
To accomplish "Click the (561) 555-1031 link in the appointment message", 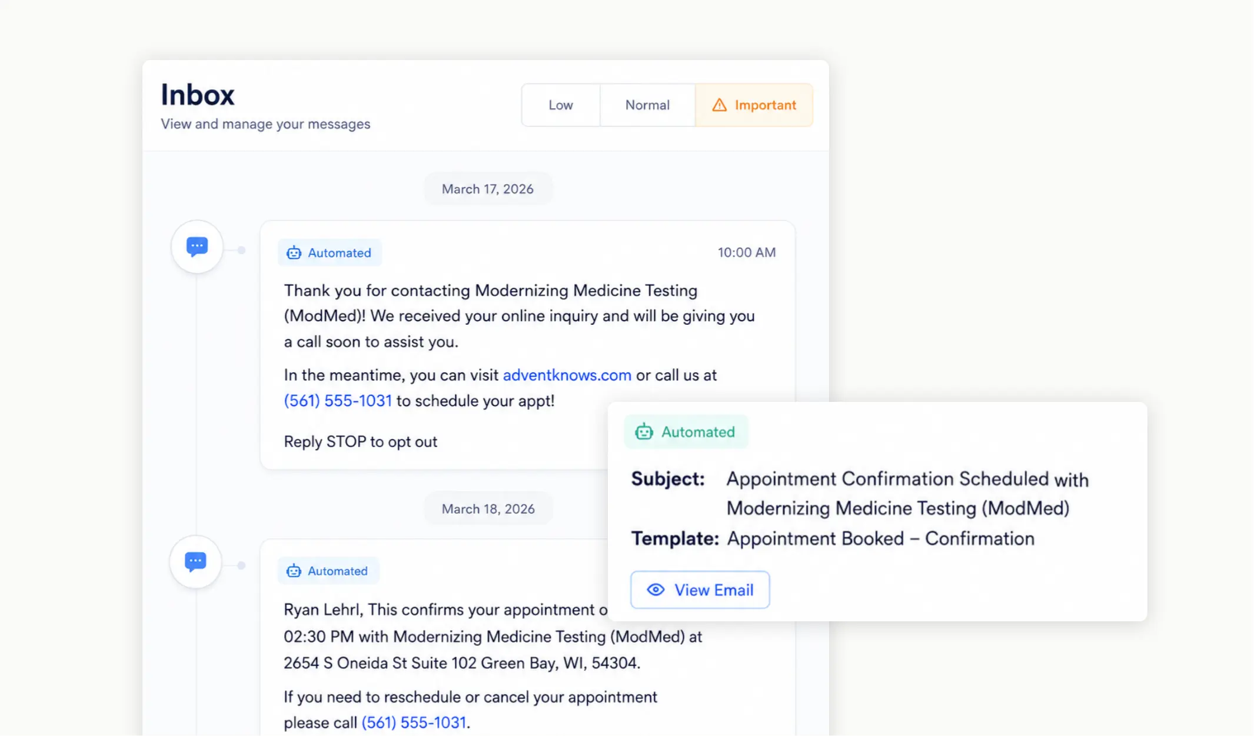I will 415,722.
